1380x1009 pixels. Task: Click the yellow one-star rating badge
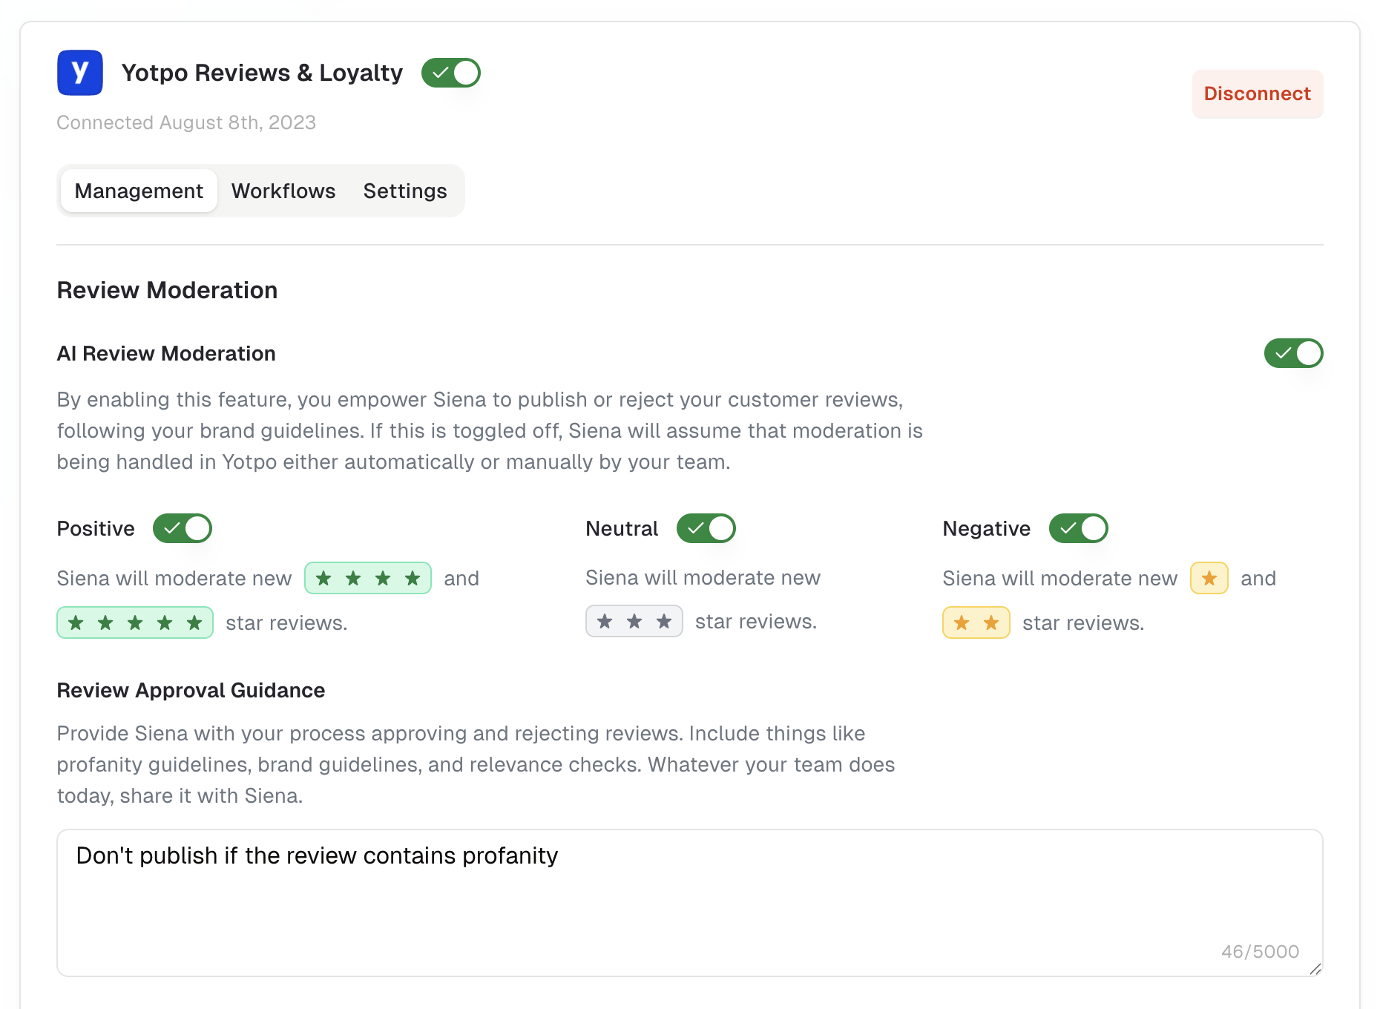point(1209,578)
